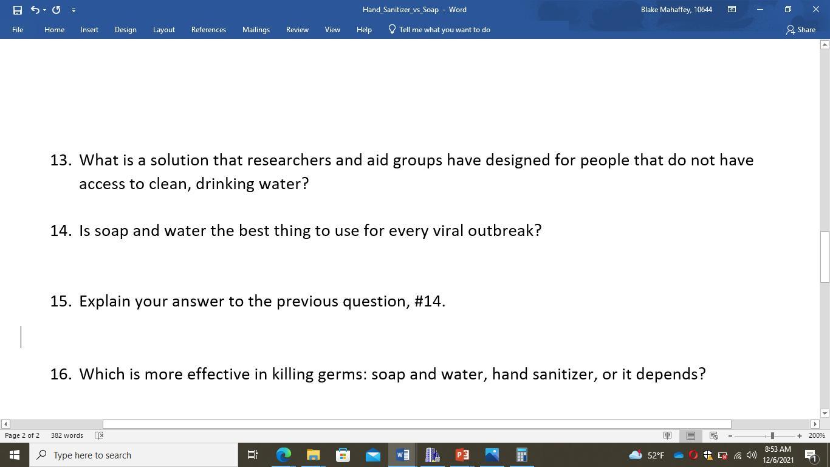Expand the Undo history dropdown arrow
Screen dimensions: 830x467
(44, 10)
